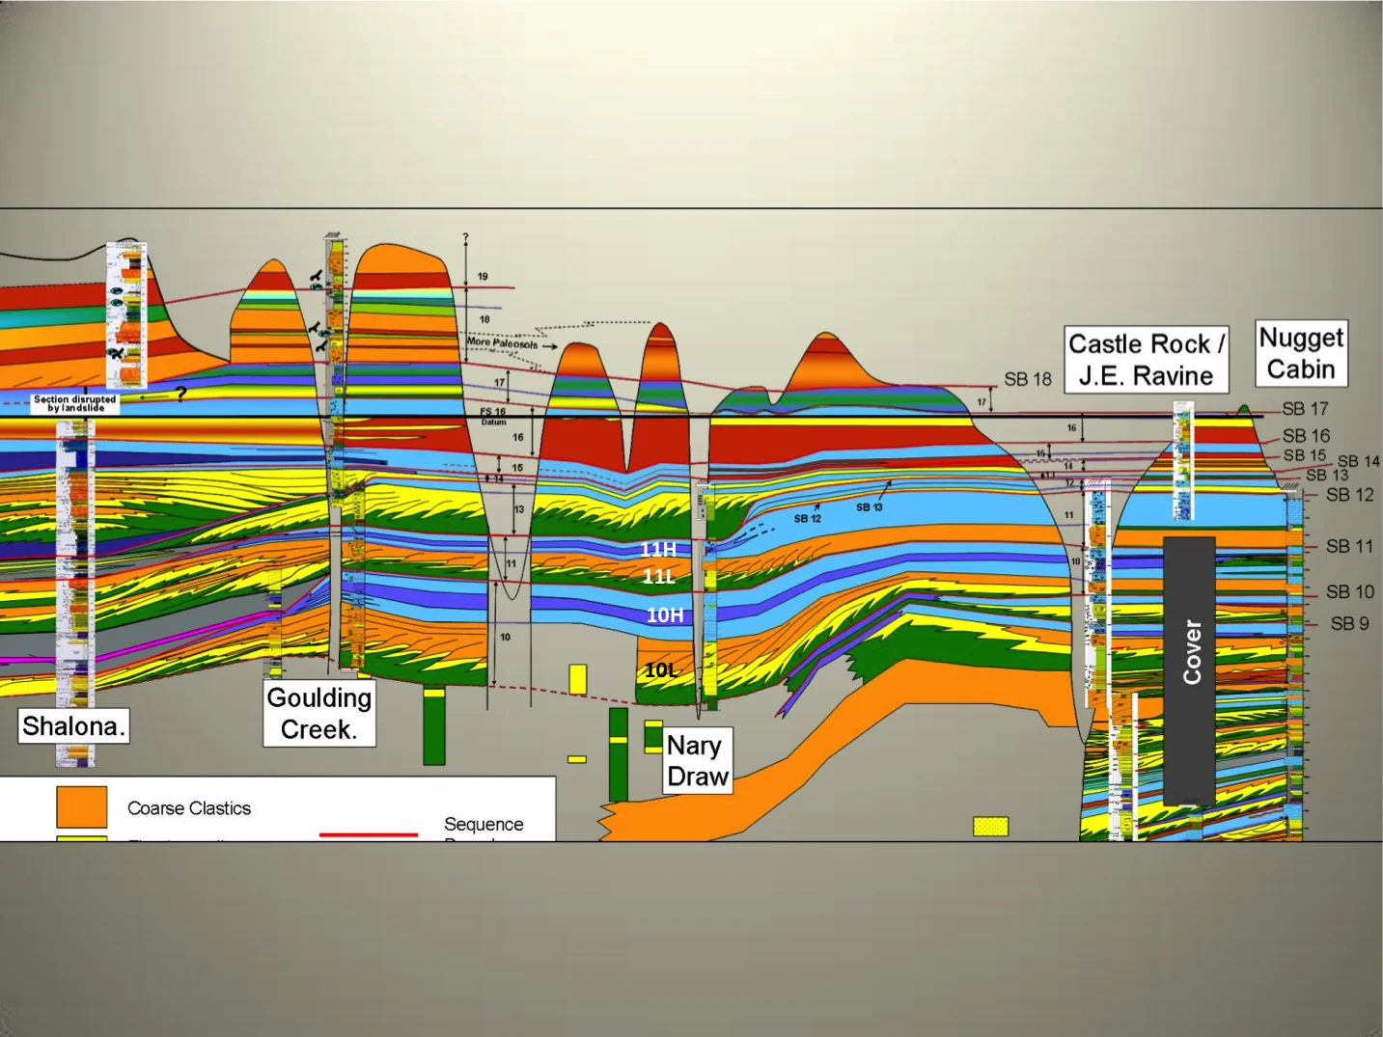Select the white 11H unit label

point(658,549)
